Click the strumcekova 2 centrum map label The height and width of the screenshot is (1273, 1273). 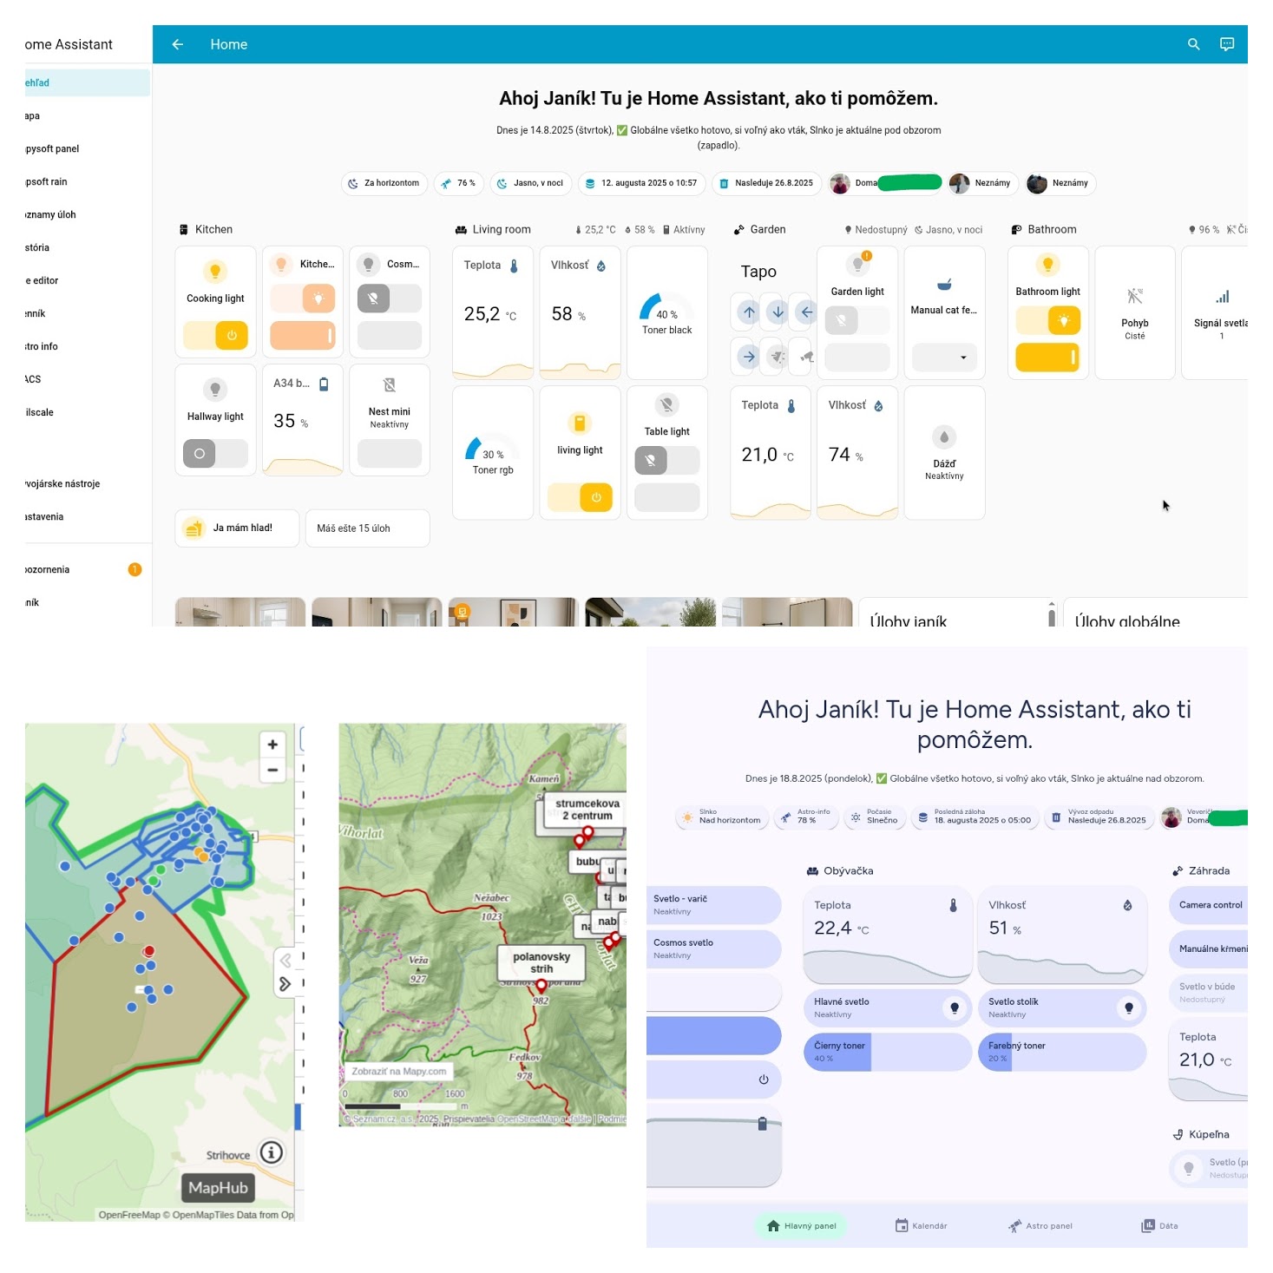tap(587, 810)
